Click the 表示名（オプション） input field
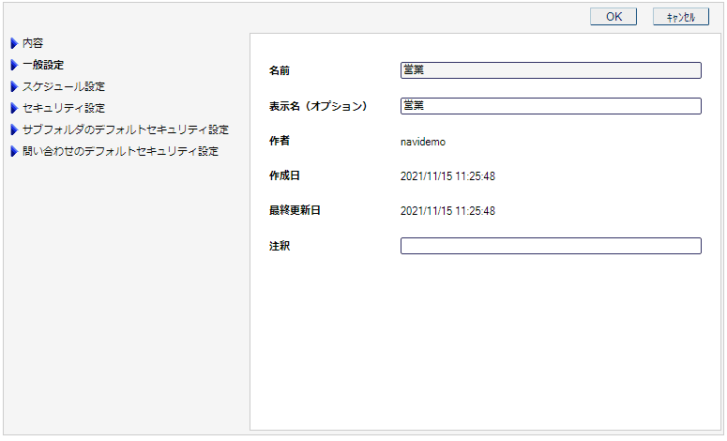This screenshot has width=727, height=441. (551, 106)
